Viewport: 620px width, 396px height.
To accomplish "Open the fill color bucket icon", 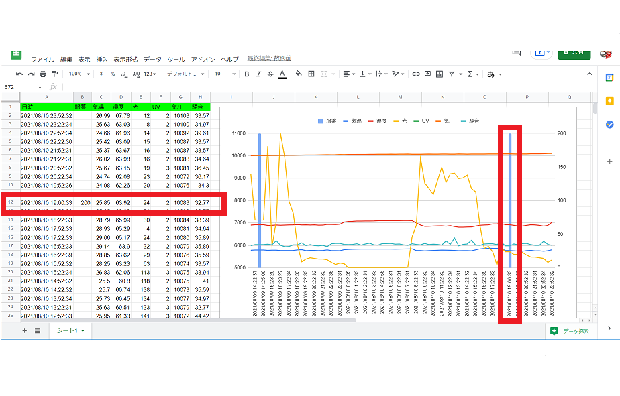I will click(x=299, y=74).
